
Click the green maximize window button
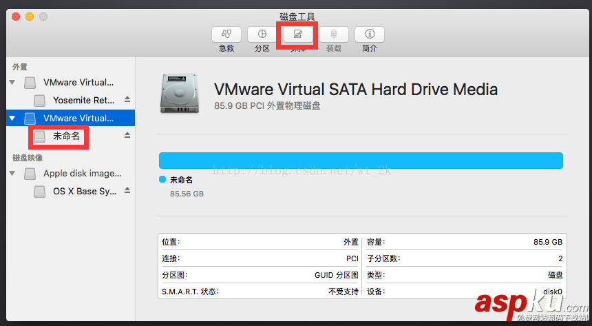click(x=43, y=17)
